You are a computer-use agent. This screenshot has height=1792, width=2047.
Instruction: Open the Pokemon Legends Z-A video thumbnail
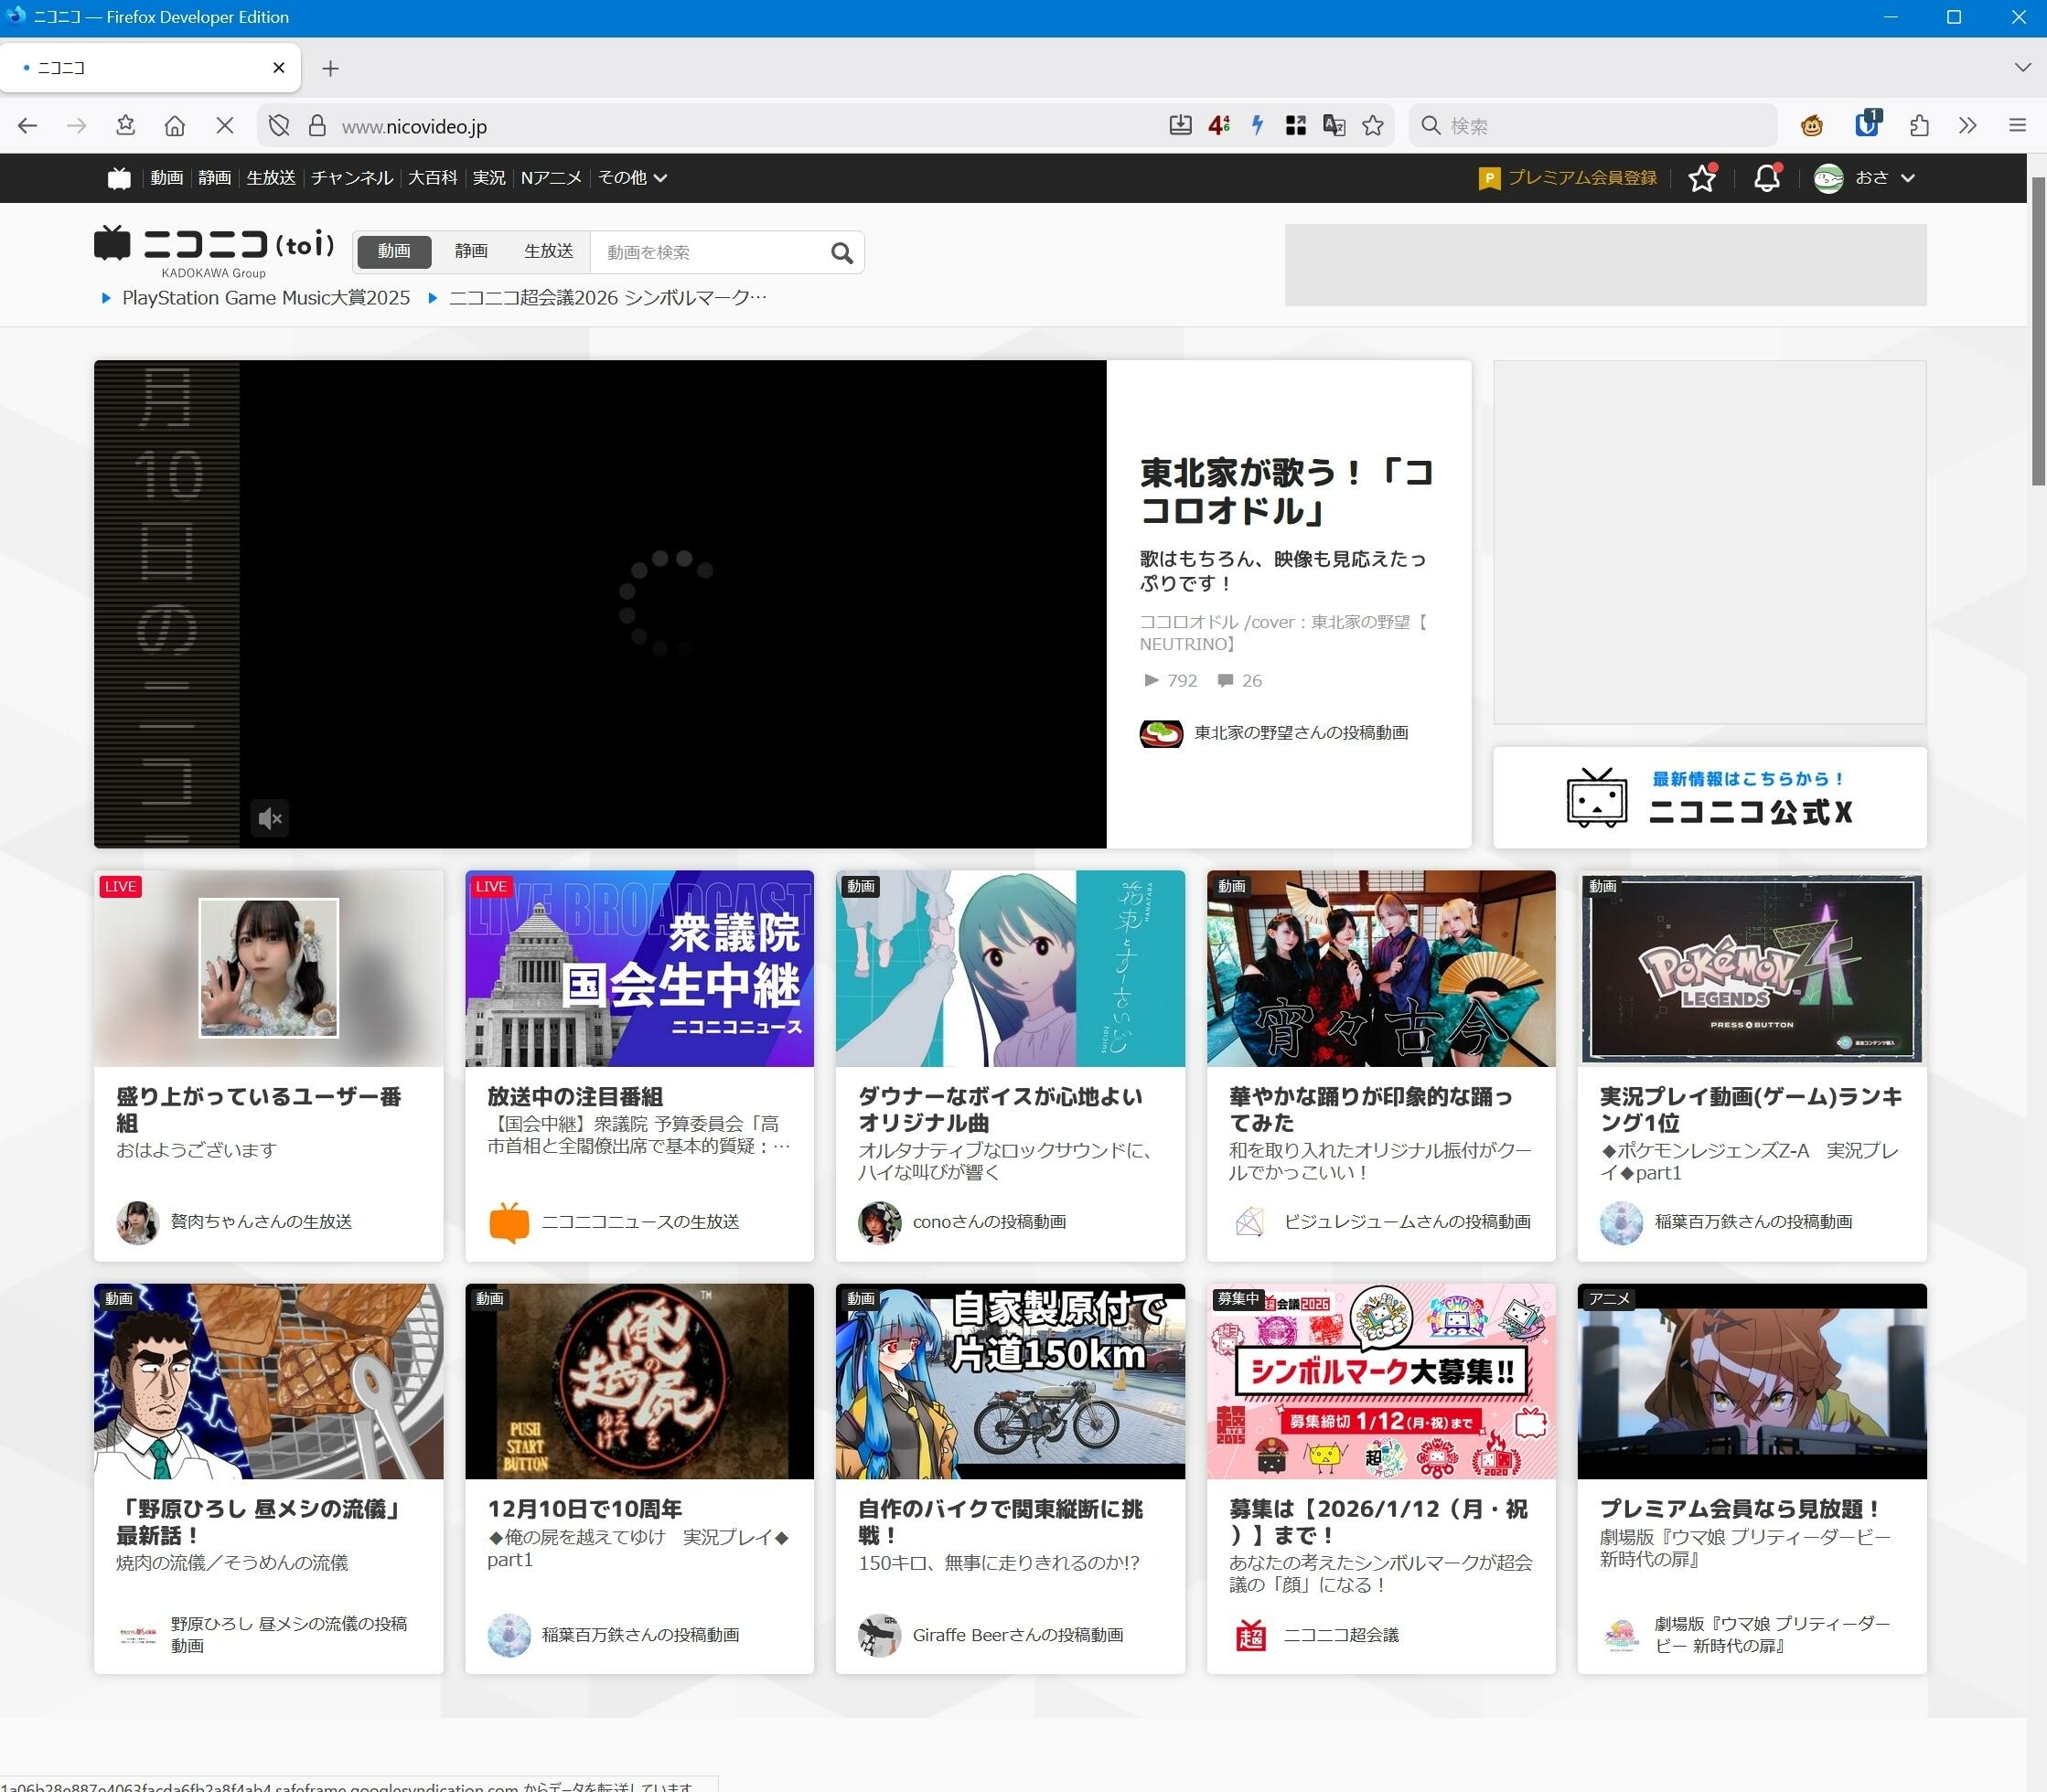click(x=1751, y=967)
